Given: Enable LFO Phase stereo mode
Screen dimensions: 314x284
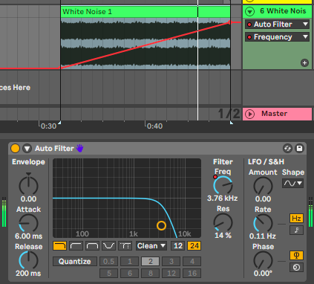Looking at the screenshot, I should pos(296,256).
